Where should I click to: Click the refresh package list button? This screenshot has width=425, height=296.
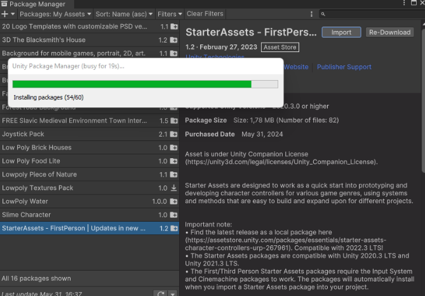[x=161, y=293]
